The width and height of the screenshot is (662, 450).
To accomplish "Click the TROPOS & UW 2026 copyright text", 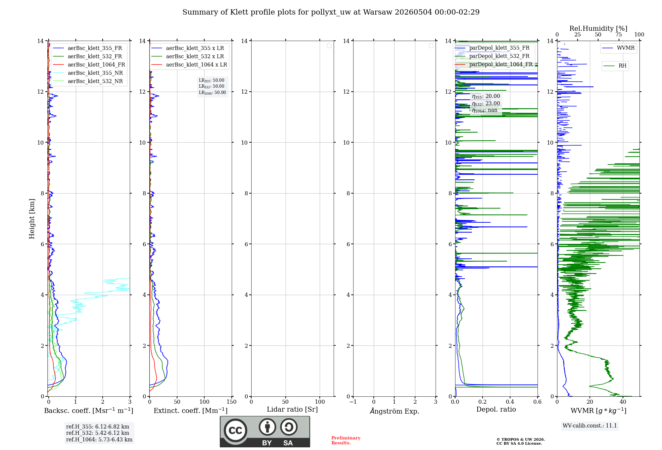I will [521, 439].
